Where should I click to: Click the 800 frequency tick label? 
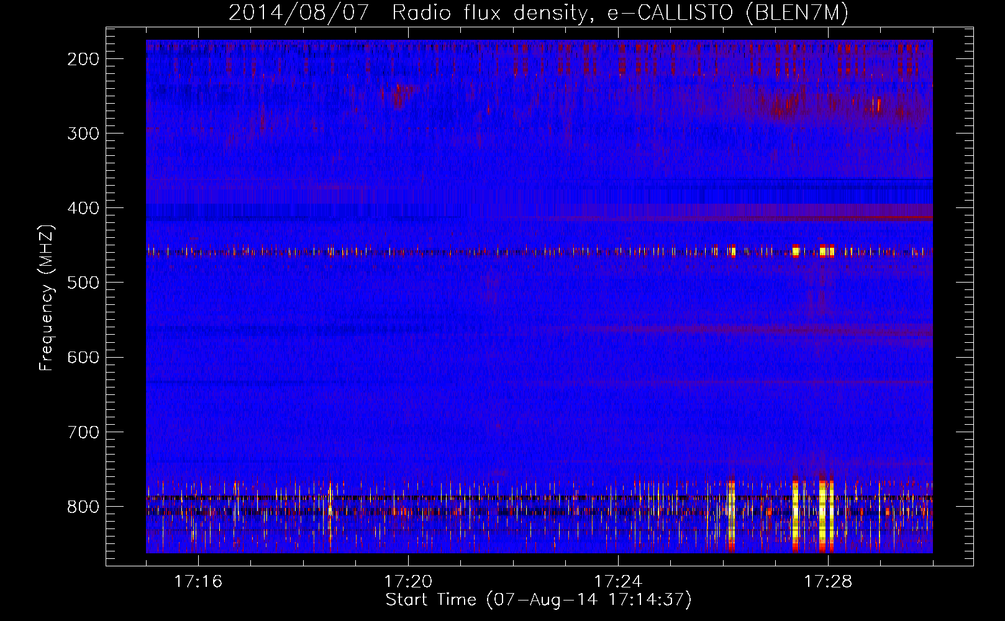(83, 507)
